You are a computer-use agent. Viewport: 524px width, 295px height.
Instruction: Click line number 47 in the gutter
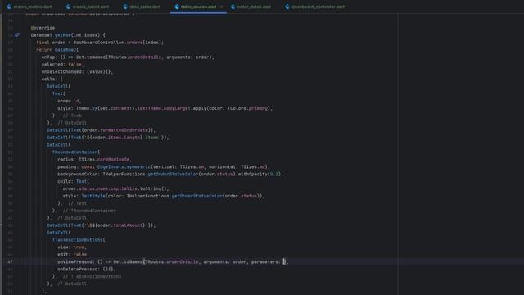tap(10, 262)
